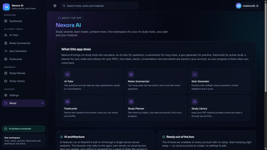Click the Nexora AI page heading

pyautogui.click(x=68, y=25)
